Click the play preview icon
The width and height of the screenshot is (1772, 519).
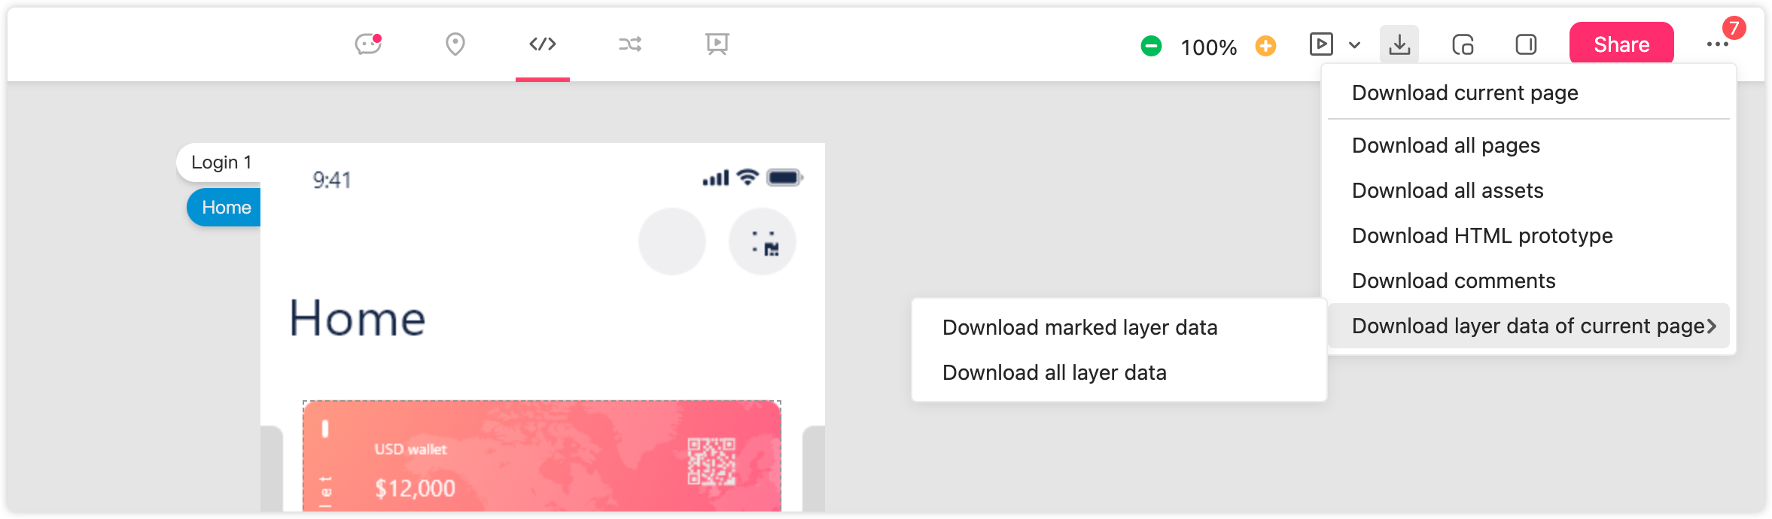click(1321, 44)
